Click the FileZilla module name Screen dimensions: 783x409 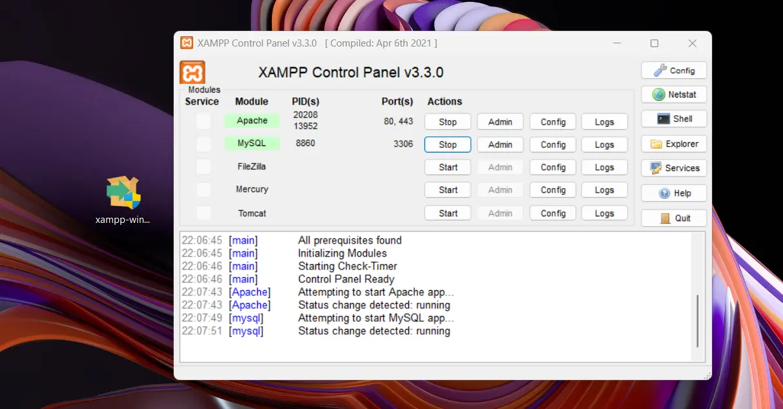pos(252,167)
